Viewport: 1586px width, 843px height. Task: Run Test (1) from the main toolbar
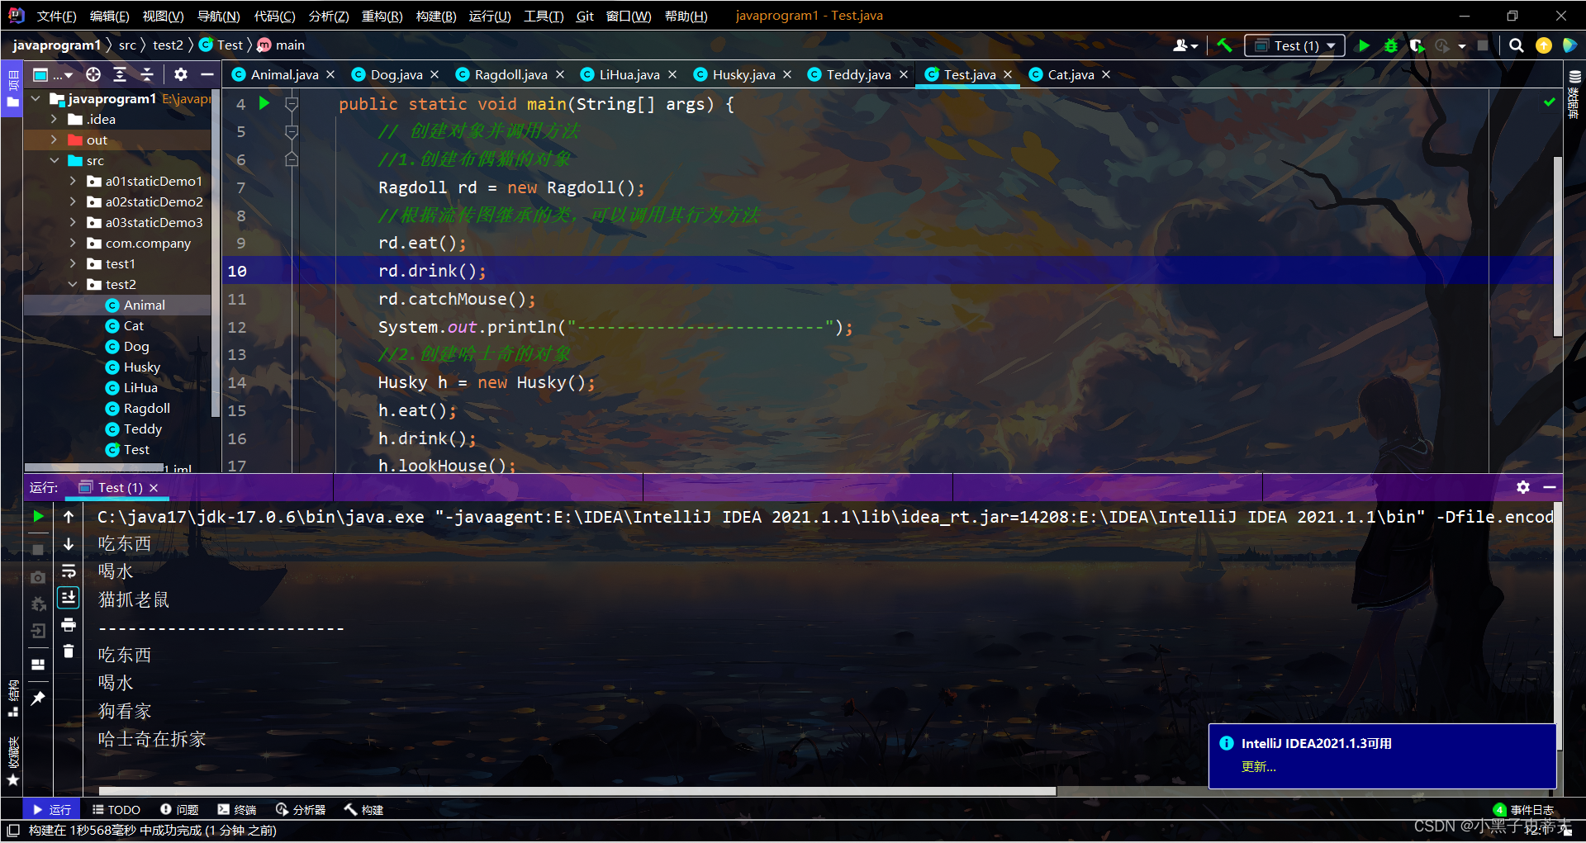tap(1364, 45)
